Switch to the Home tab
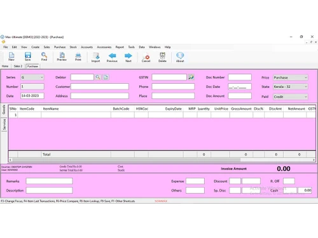 point(5,66)
